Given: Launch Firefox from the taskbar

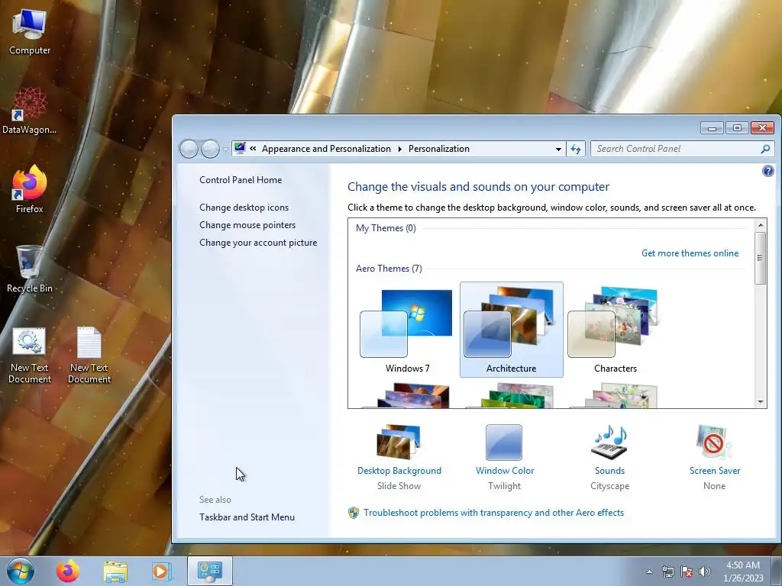Looking at the screenshot, I should (67, 571).
